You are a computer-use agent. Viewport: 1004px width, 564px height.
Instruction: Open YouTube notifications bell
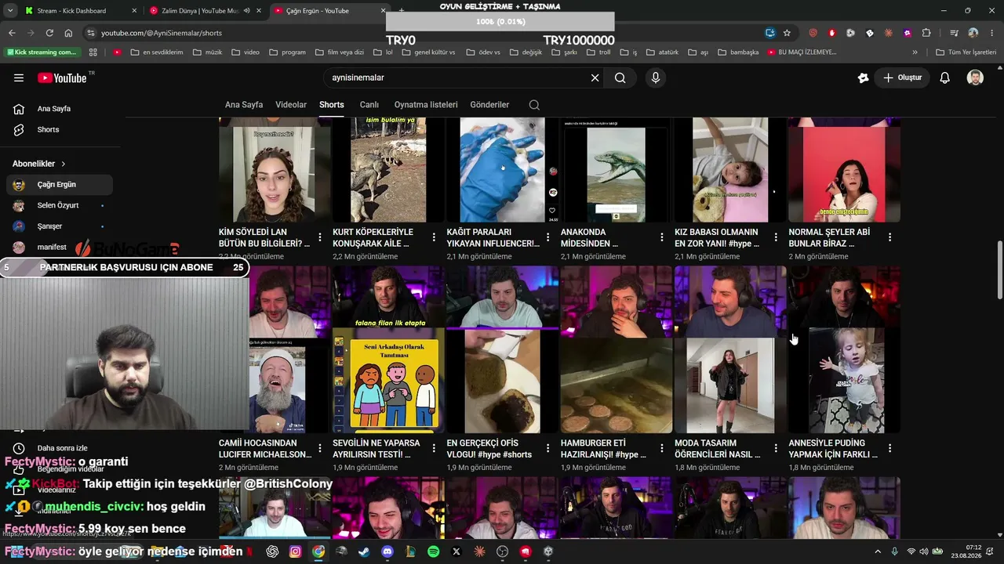point(945,78)
